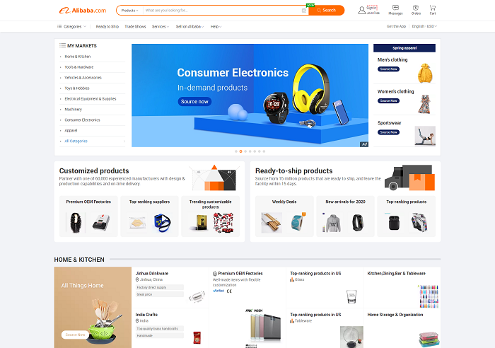Open All Categories link in My Markets
Image resolution: width=495 pixels, height=348 pixels.
76,141
